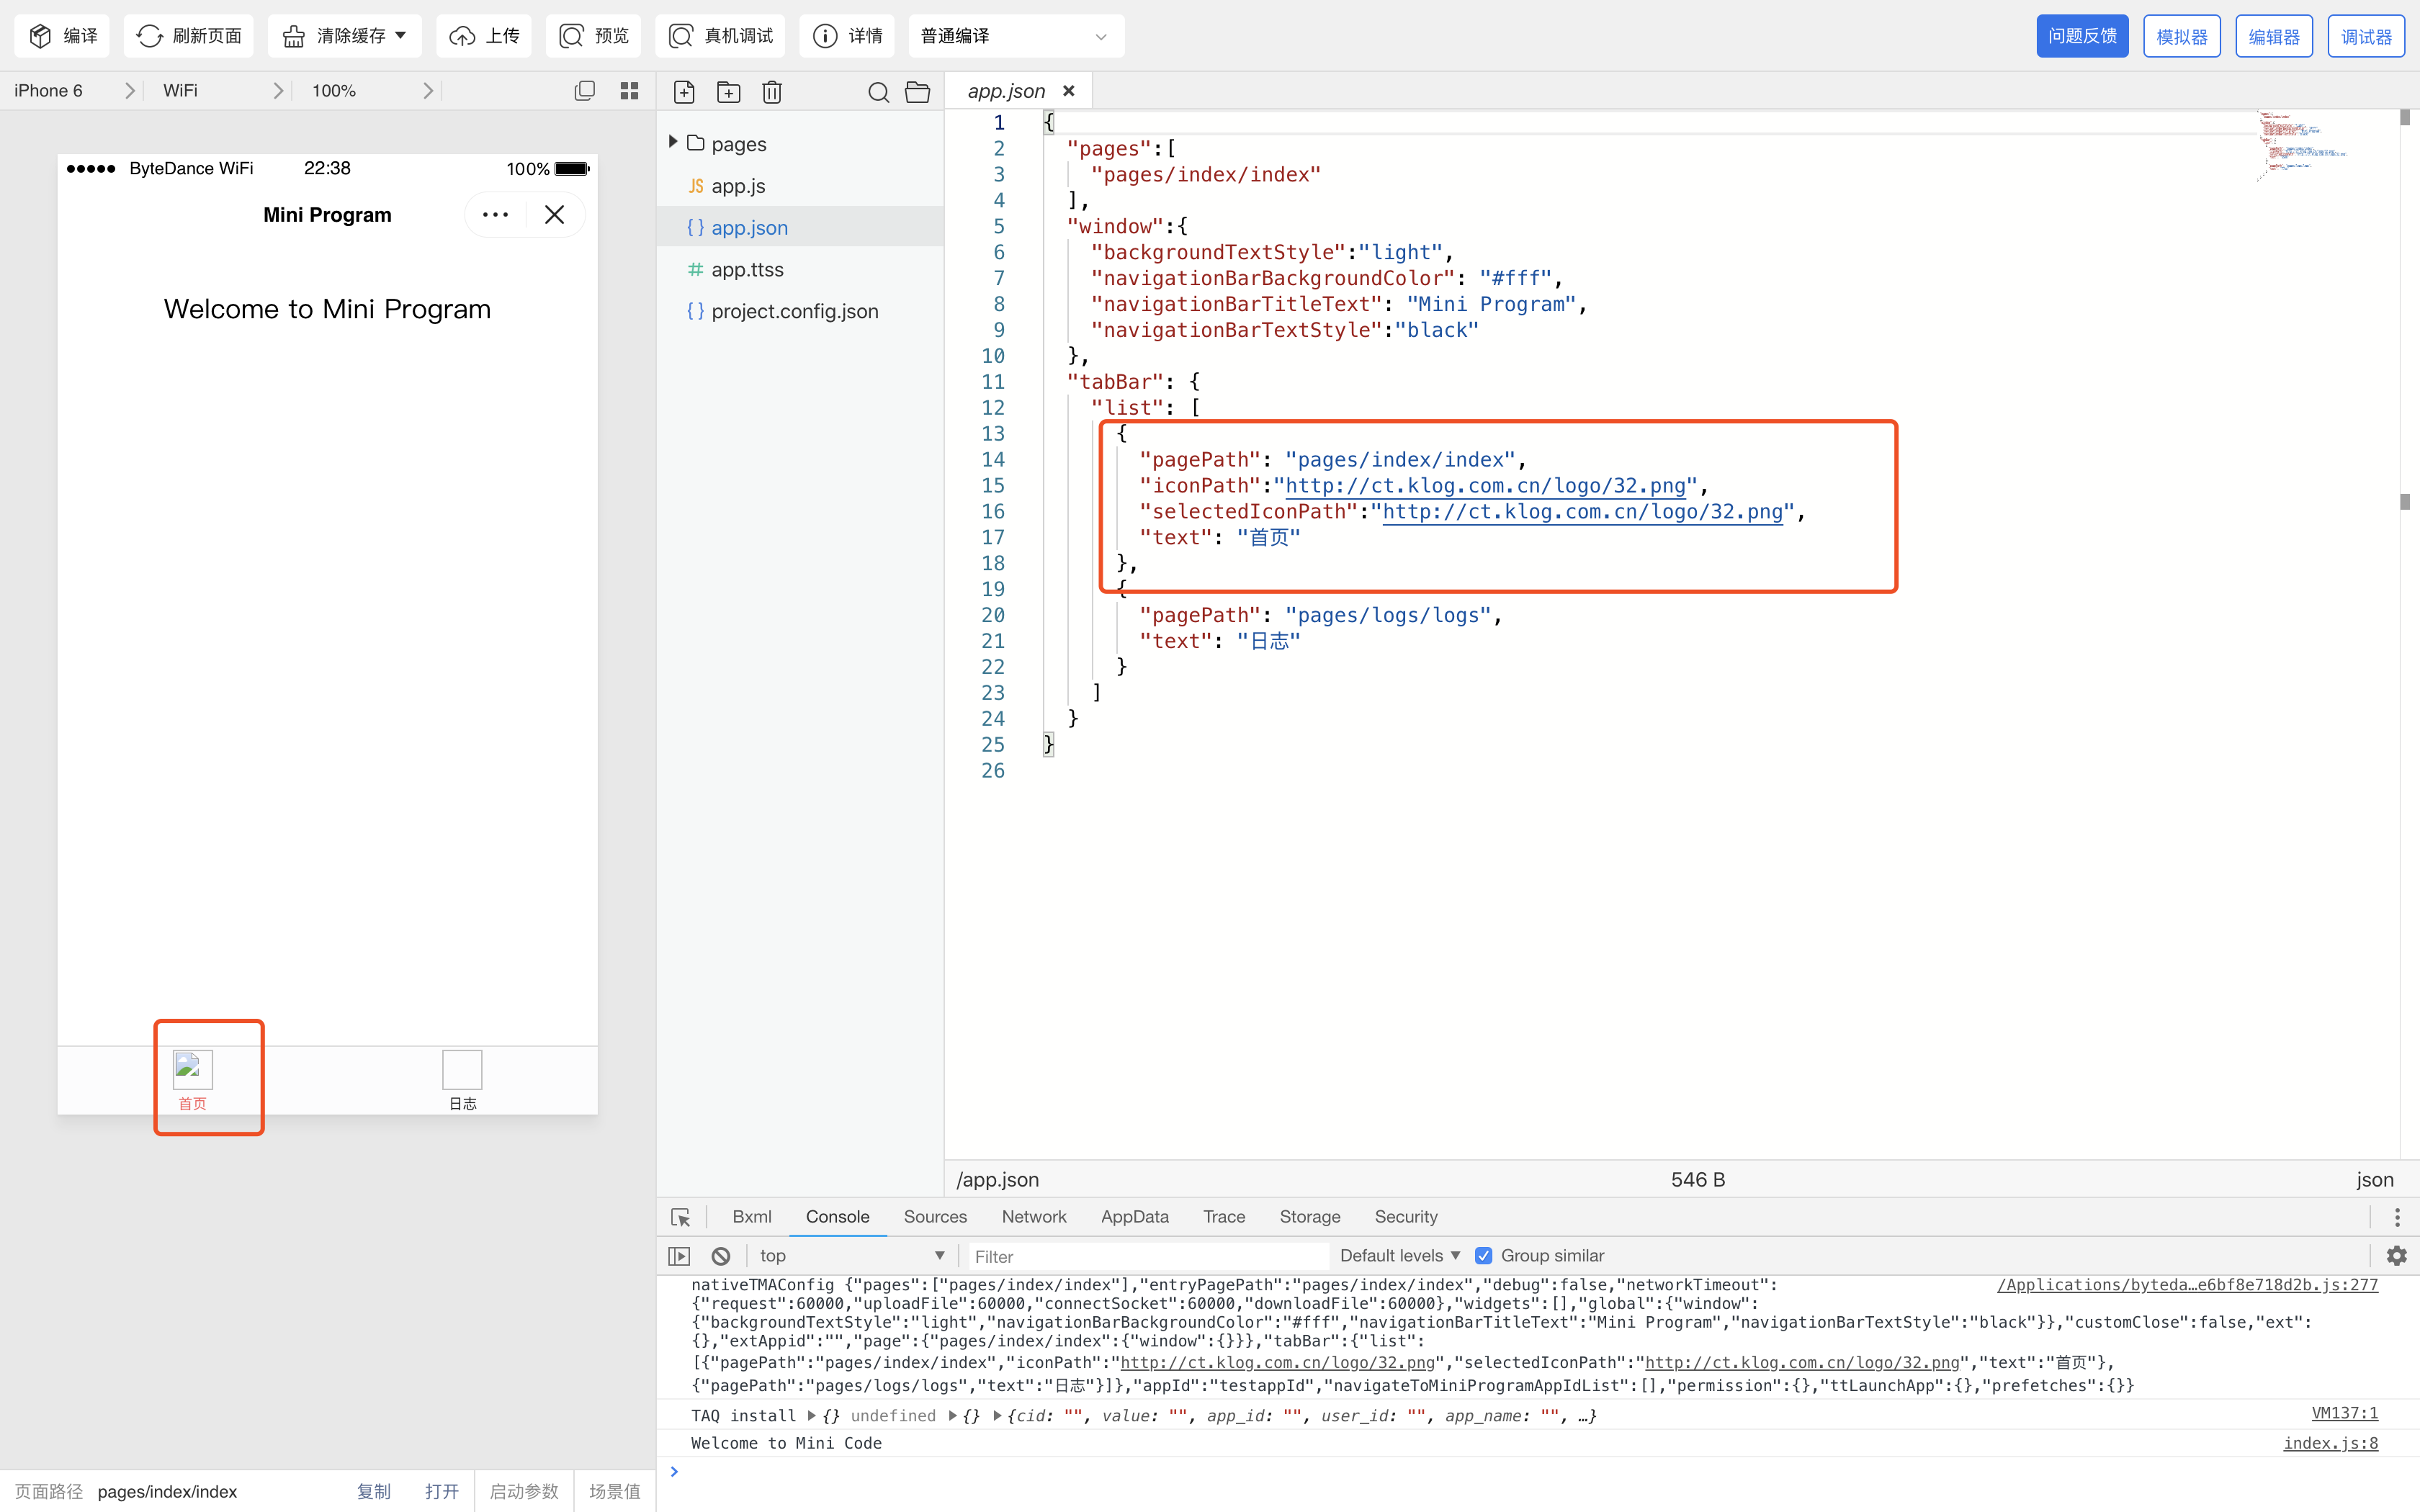Open the Default levels dropdown

1400,1256
